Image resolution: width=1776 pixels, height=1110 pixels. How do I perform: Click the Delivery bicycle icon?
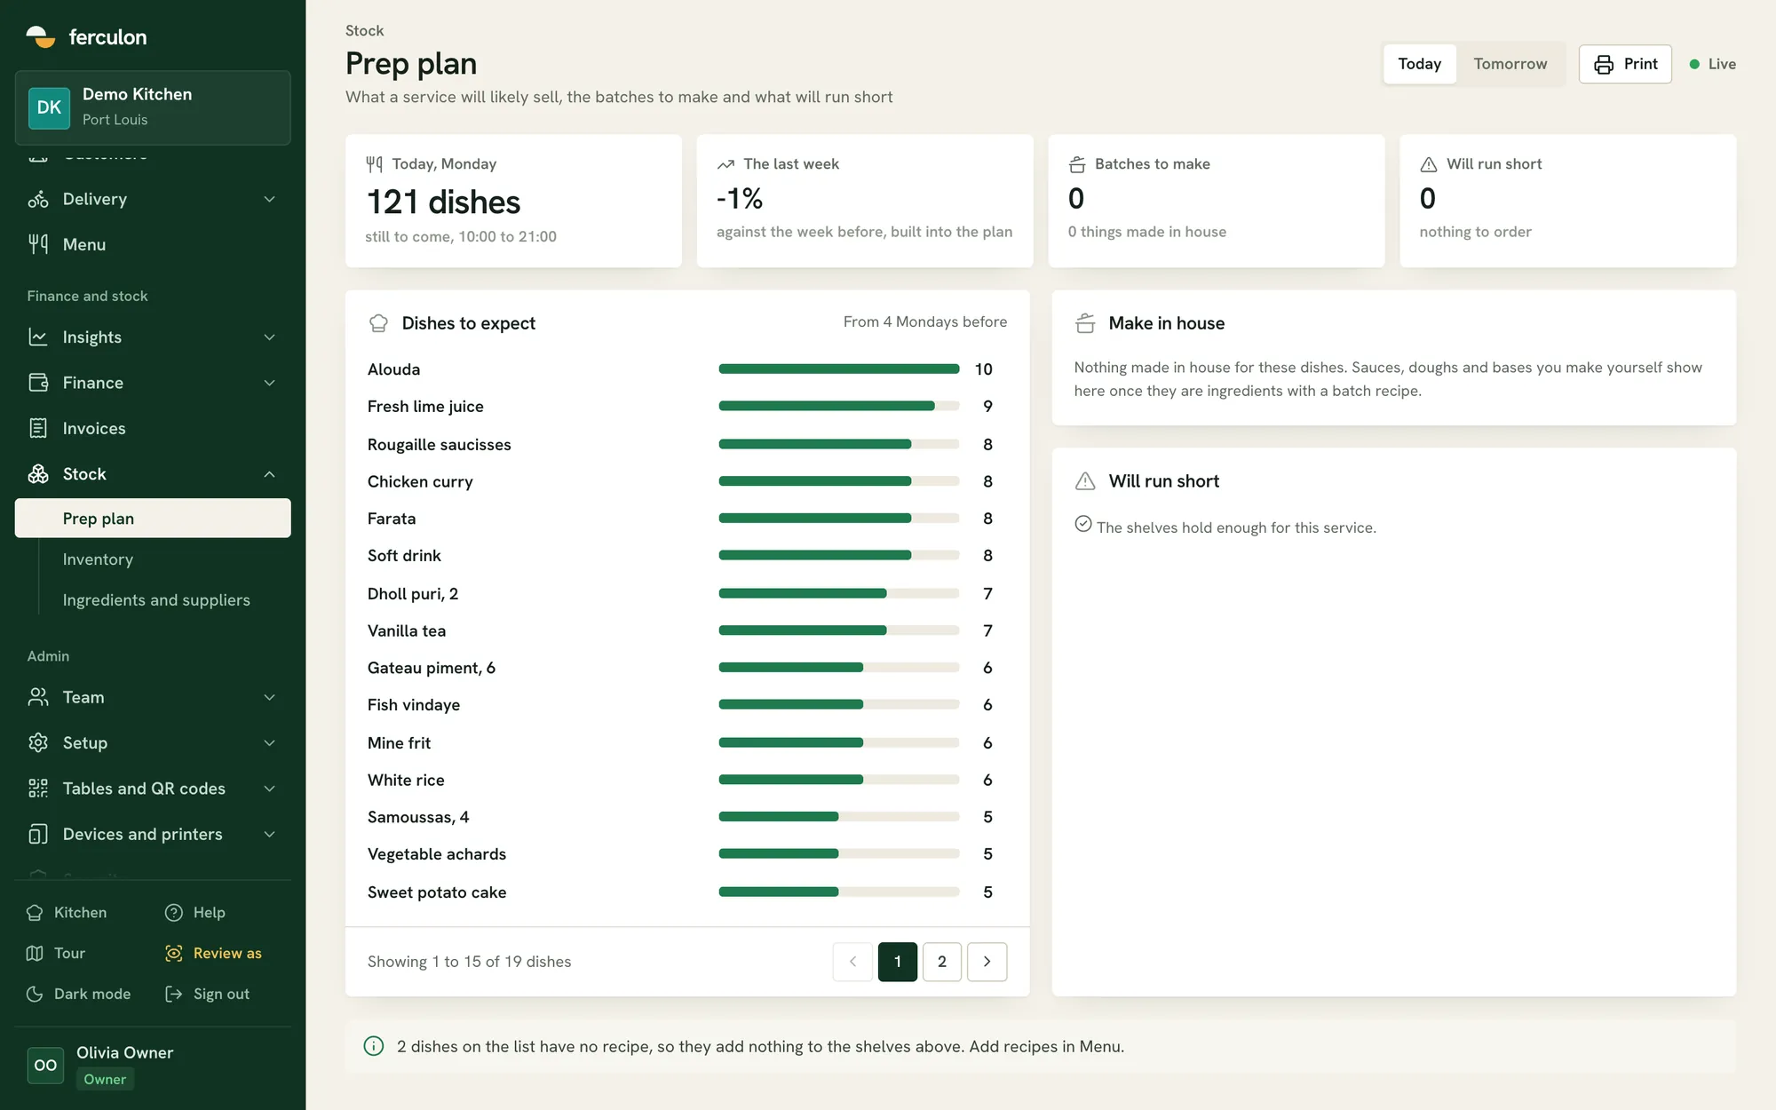coord(38,199)
